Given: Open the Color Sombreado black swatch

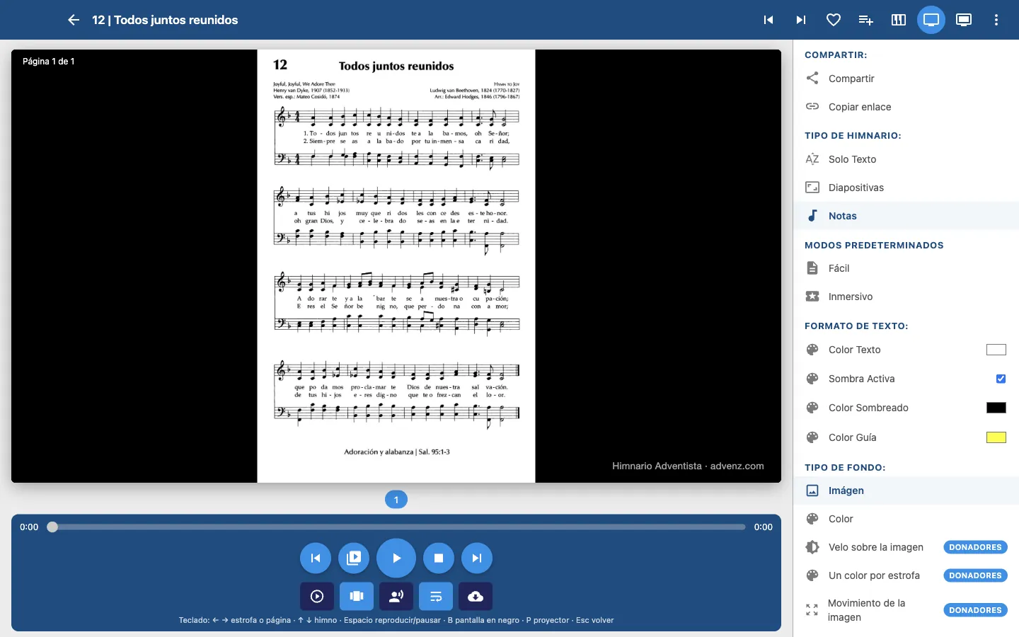Looking at the screenshot, I should pyautogui.click(x=996, y=408).
